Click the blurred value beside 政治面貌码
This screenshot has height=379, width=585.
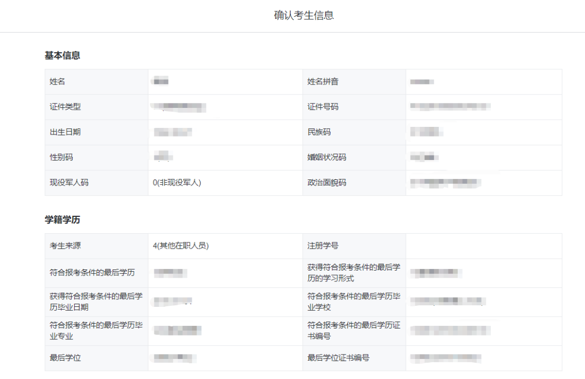pos(445,183)
